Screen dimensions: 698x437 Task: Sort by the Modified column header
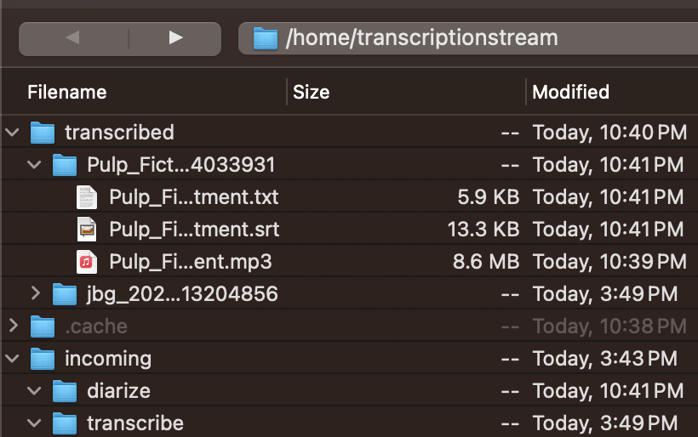570,92
